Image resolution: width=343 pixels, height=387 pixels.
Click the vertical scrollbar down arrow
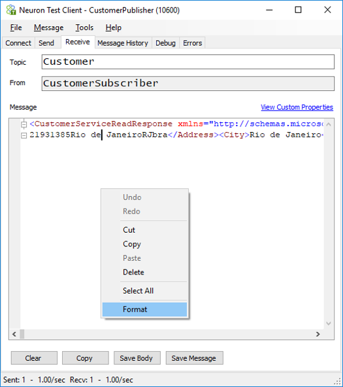(329, 324)
